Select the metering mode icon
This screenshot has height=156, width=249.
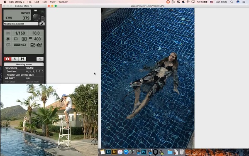[24, 39]
